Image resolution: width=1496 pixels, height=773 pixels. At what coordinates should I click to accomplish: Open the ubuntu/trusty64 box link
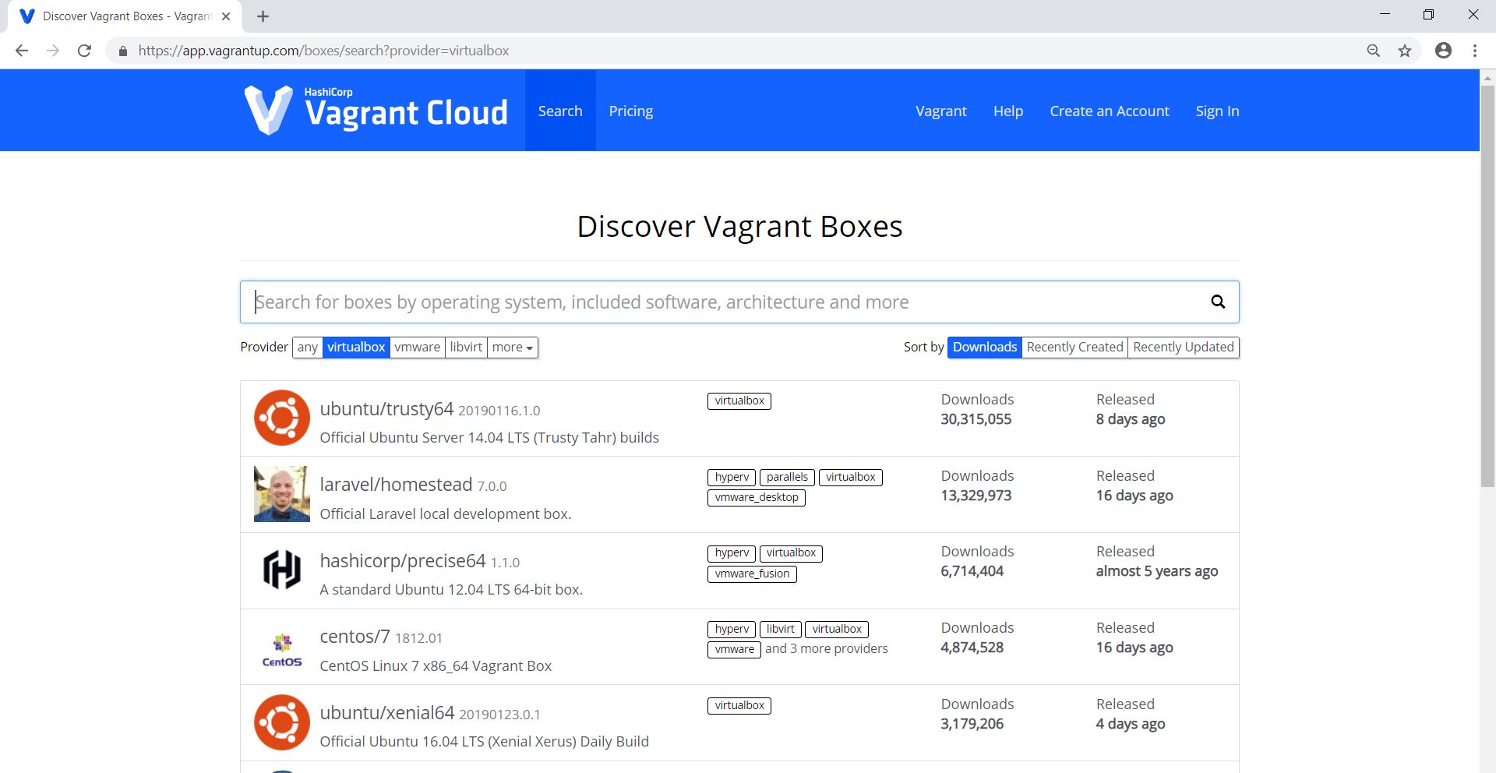pyautogui.click(x=386, y=409)
